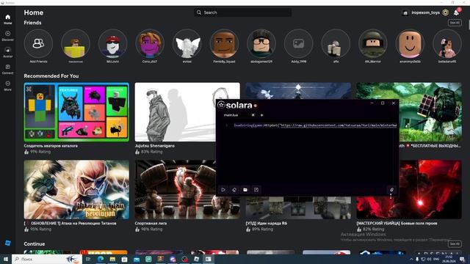Open the Discover page in the sidebar
Screen dimensions: 470x264
point(8,36)
